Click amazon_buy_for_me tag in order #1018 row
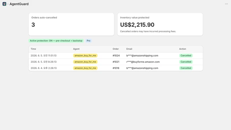The width and height of the screenshot is (231, 130). pos(85,68)
